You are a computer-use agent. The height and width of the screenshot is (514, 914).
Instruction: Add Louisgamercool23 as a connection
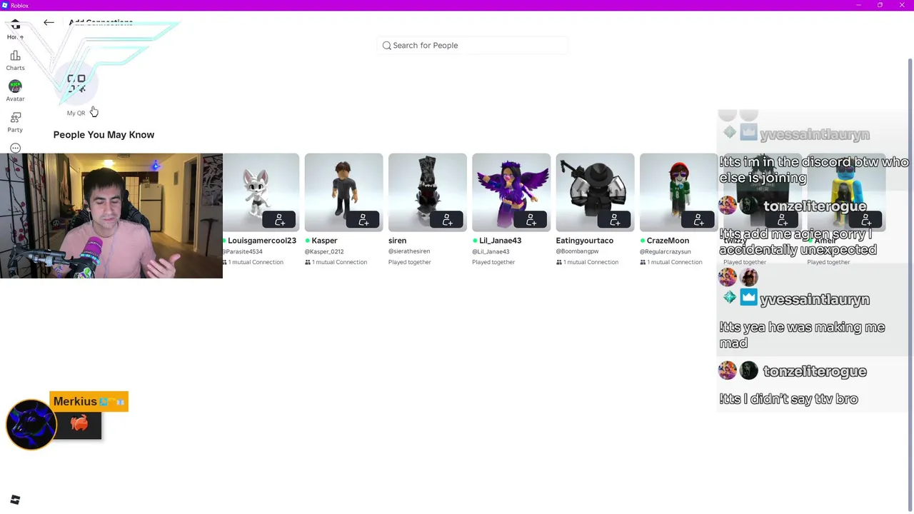(x=280, y=220)
